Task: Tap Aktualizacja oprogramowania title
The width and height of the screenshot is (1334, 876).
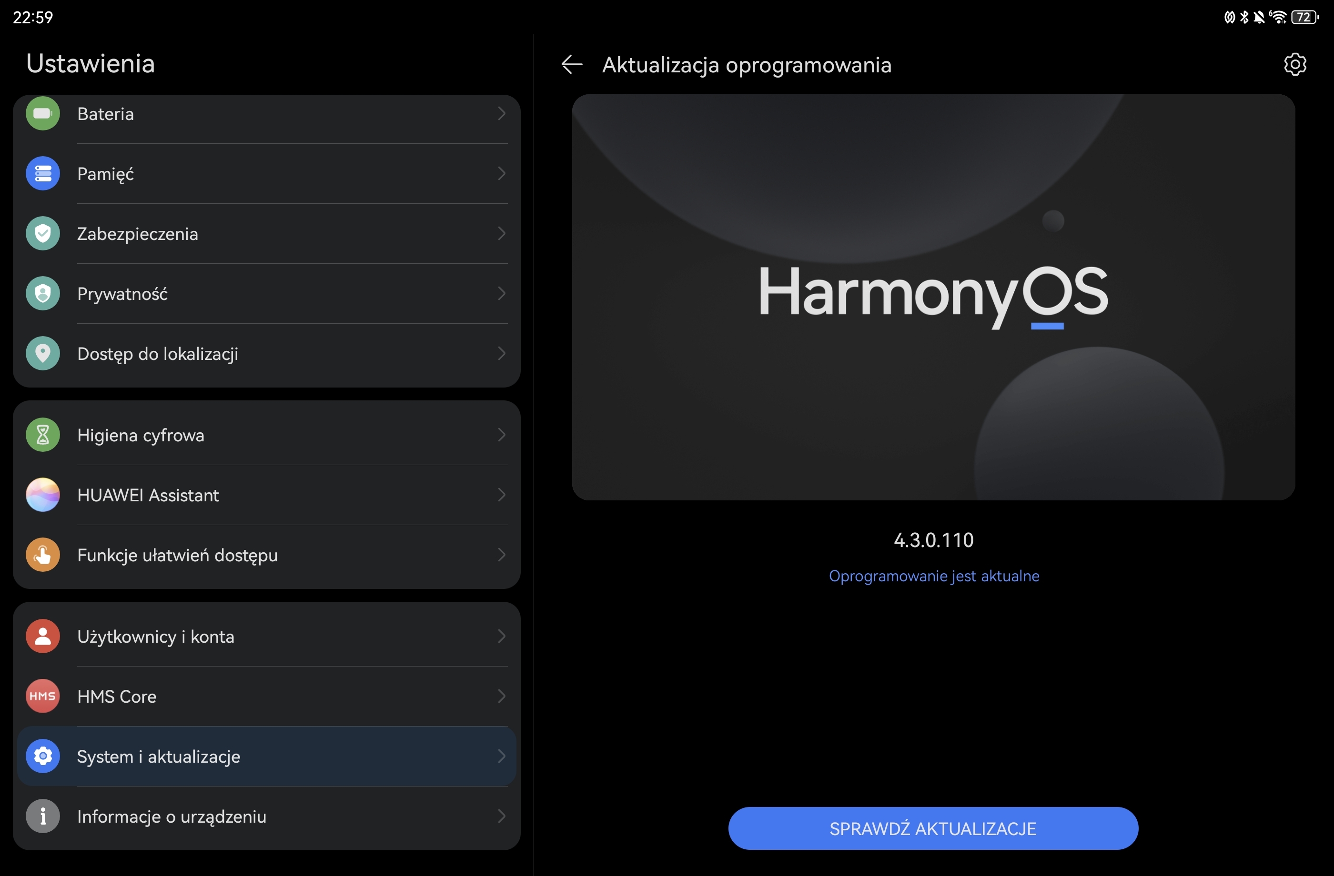Action: click(747, 65)
